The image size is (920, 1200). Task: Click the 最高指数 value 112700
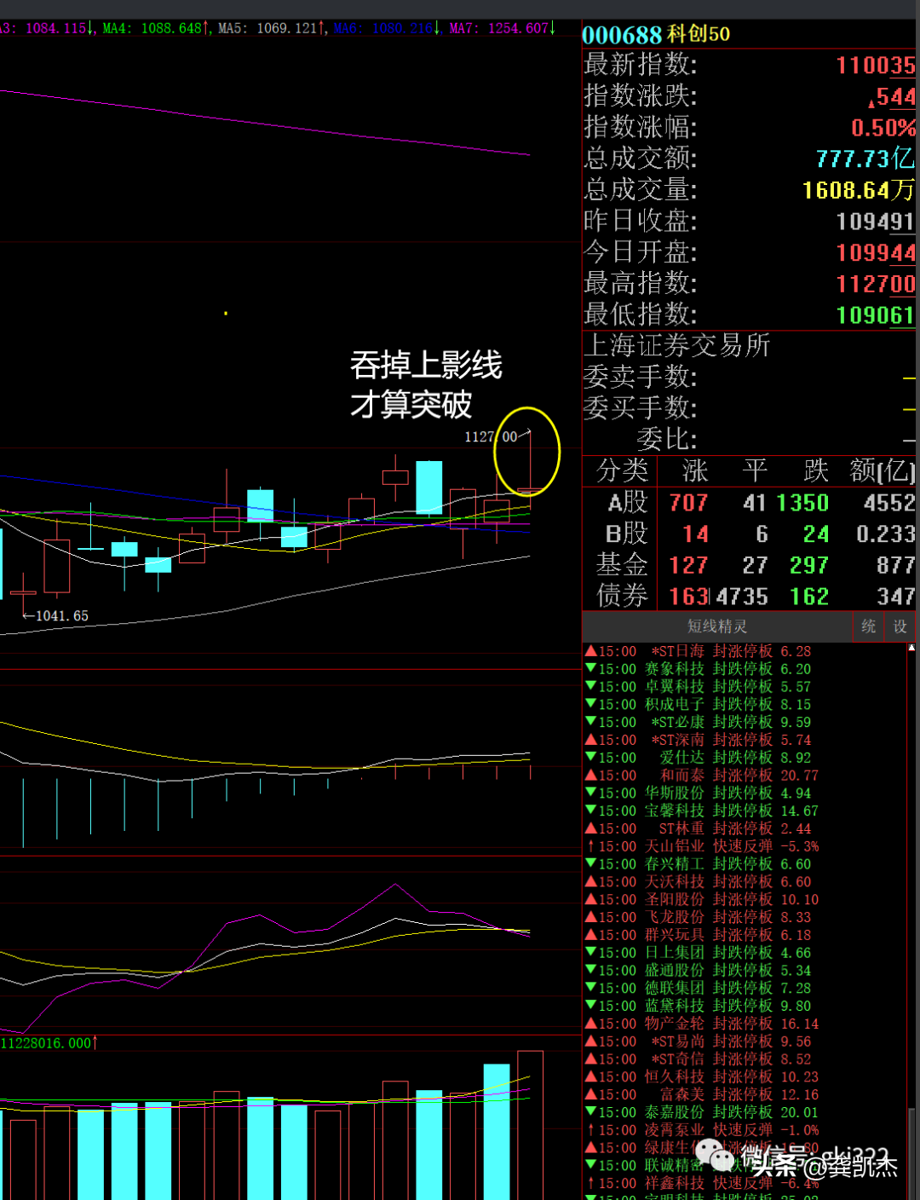(875, 284)
